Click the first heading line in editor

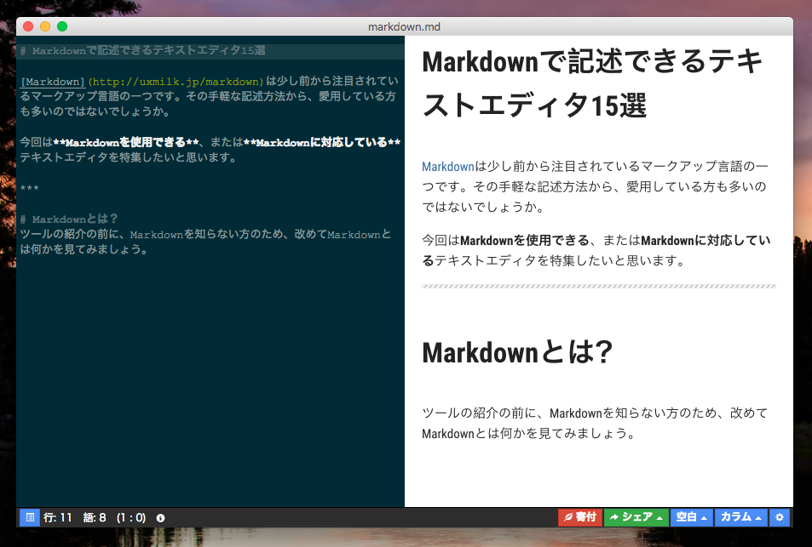(142, 51)
